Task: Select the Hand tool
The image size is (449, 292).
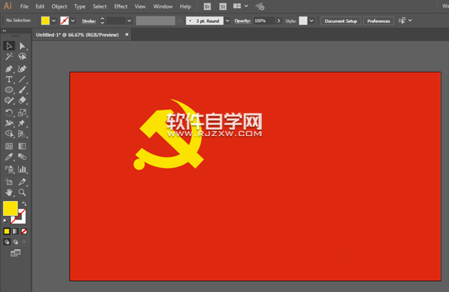Action: pos(9,193)
